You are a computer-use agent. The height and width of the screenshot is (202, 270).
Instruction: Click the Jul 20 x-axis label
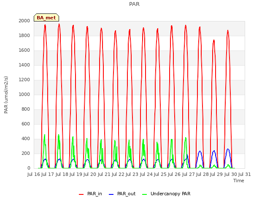coord(90,175)
